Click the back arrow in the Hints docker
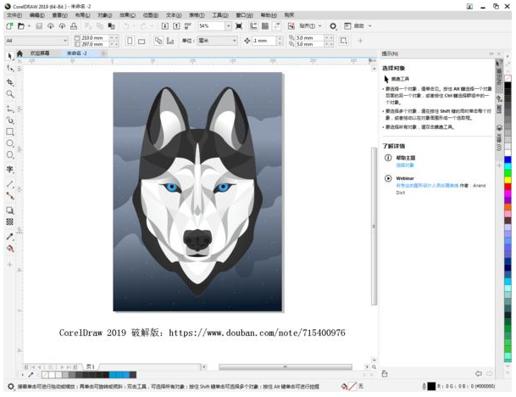The height and width of the screenshot is (397, 516). coord(479,373)
